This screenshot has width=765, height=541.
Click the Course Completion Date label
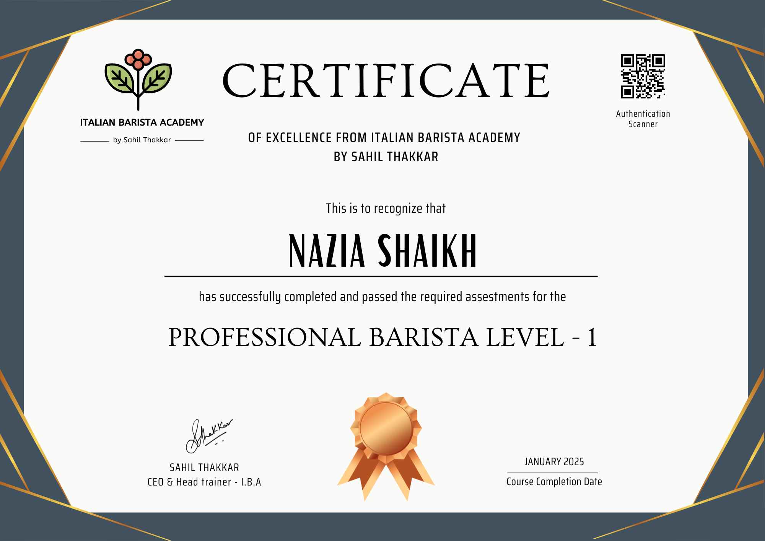click(x=554, y=482)
